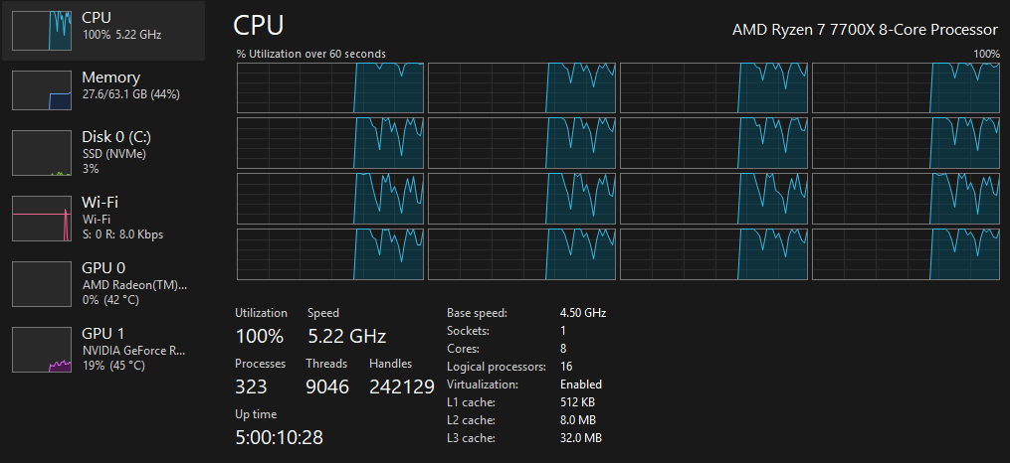Open the Wi-Fi performance view
This screenshot has height=463, width=1010.
(x=103, y=218)
